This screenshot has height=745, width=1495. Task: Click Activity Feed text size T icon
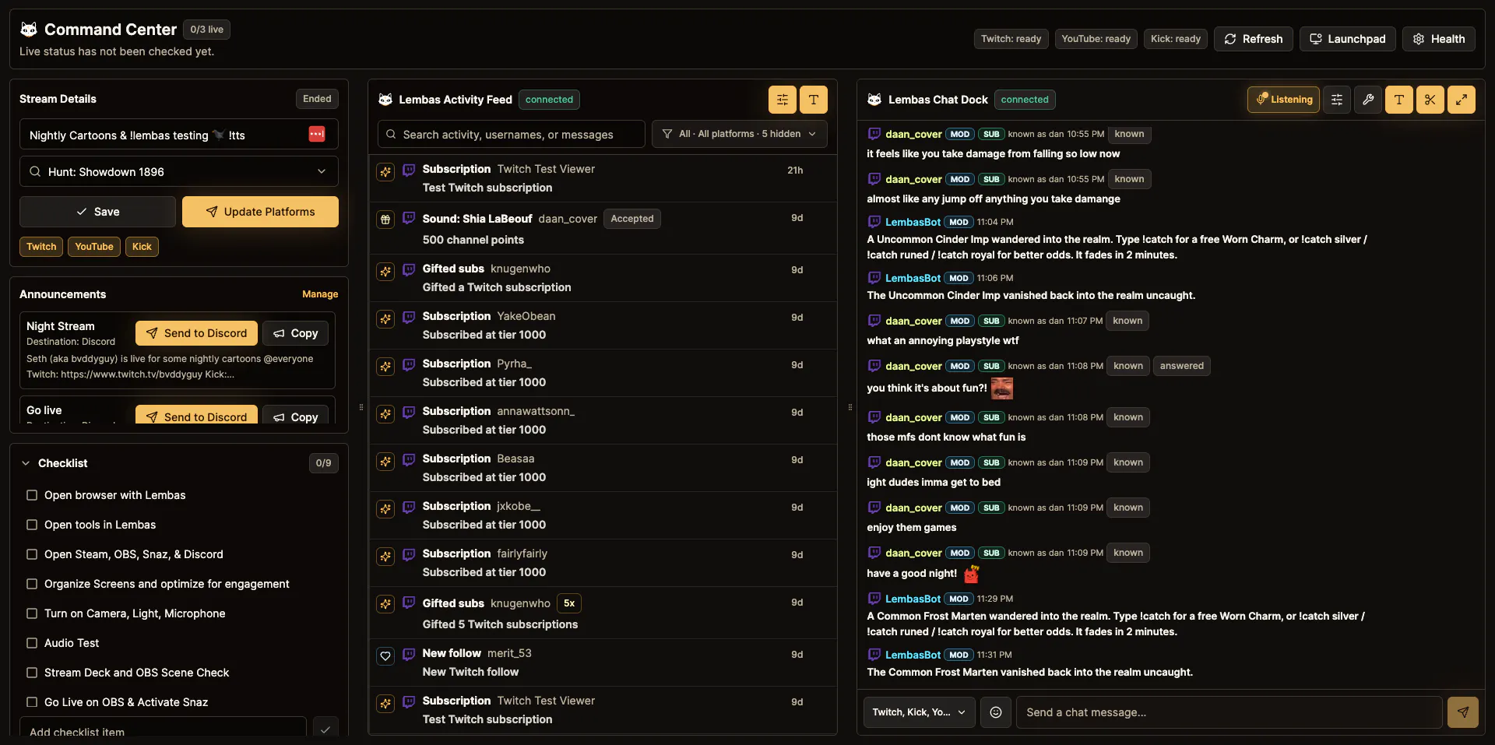pos(813,100)
